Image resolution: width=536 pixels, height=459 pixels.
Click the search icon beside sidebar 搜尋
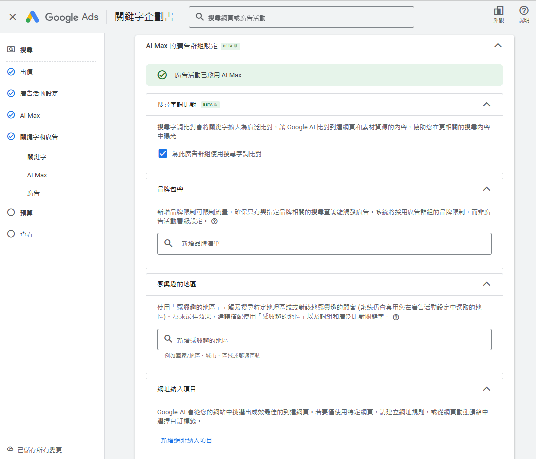coord(11,49)
